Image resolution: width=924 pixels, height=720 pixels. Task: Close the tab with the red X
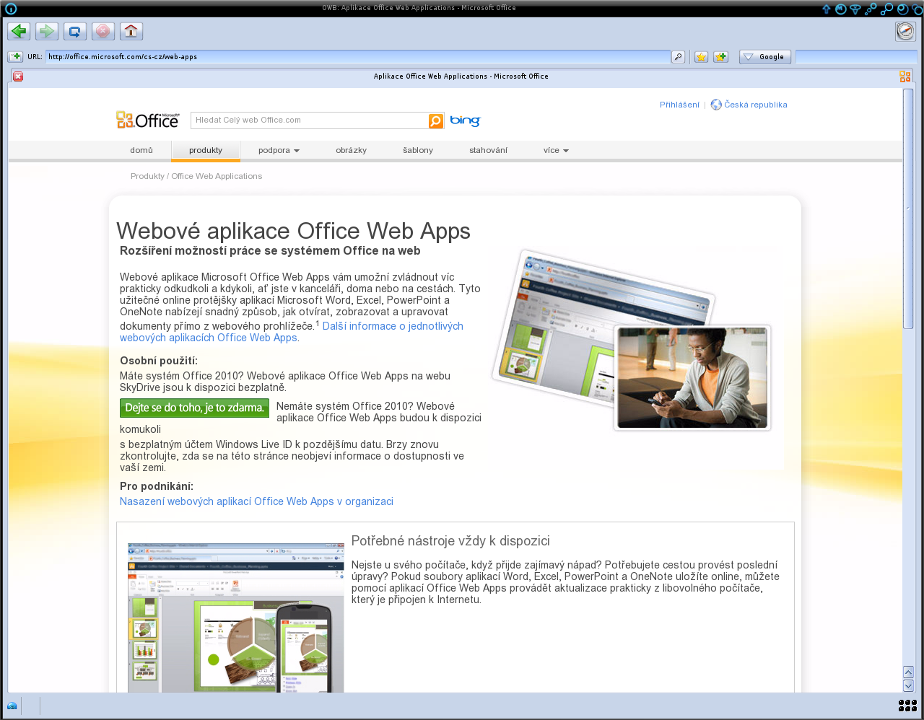click(18, 76)
